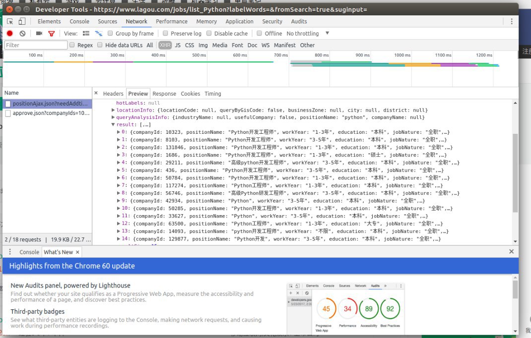Click the What's New drawer scrollbar
The width and height of the screenshot is (531, 338).
click(x=515, y=290)
